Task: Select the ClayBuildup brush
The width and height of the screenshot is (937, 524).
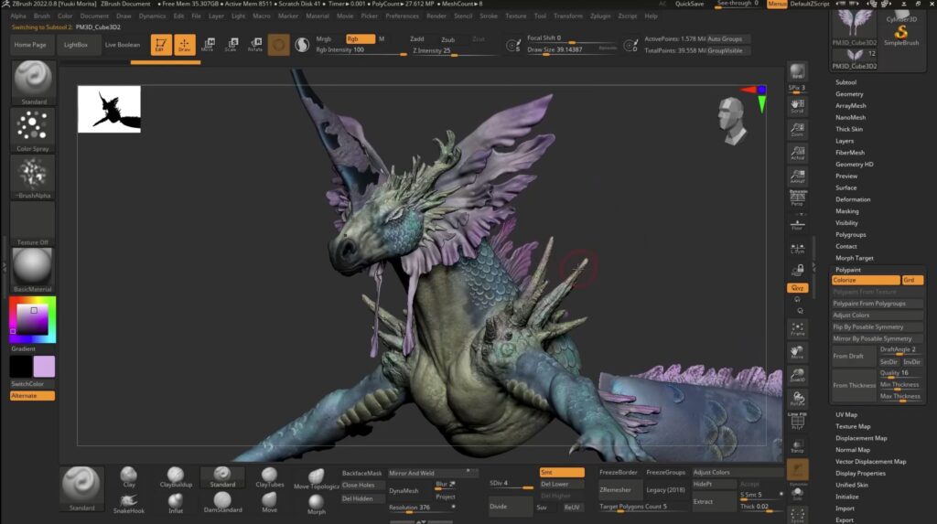Action: pyautogui.click(x=175, y=474)
